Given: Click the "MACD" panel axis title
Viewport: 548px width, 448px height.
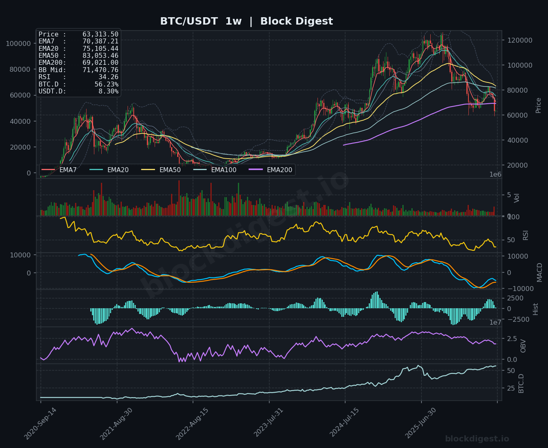Looking at the screenshot, I should [x=539, y=272].
